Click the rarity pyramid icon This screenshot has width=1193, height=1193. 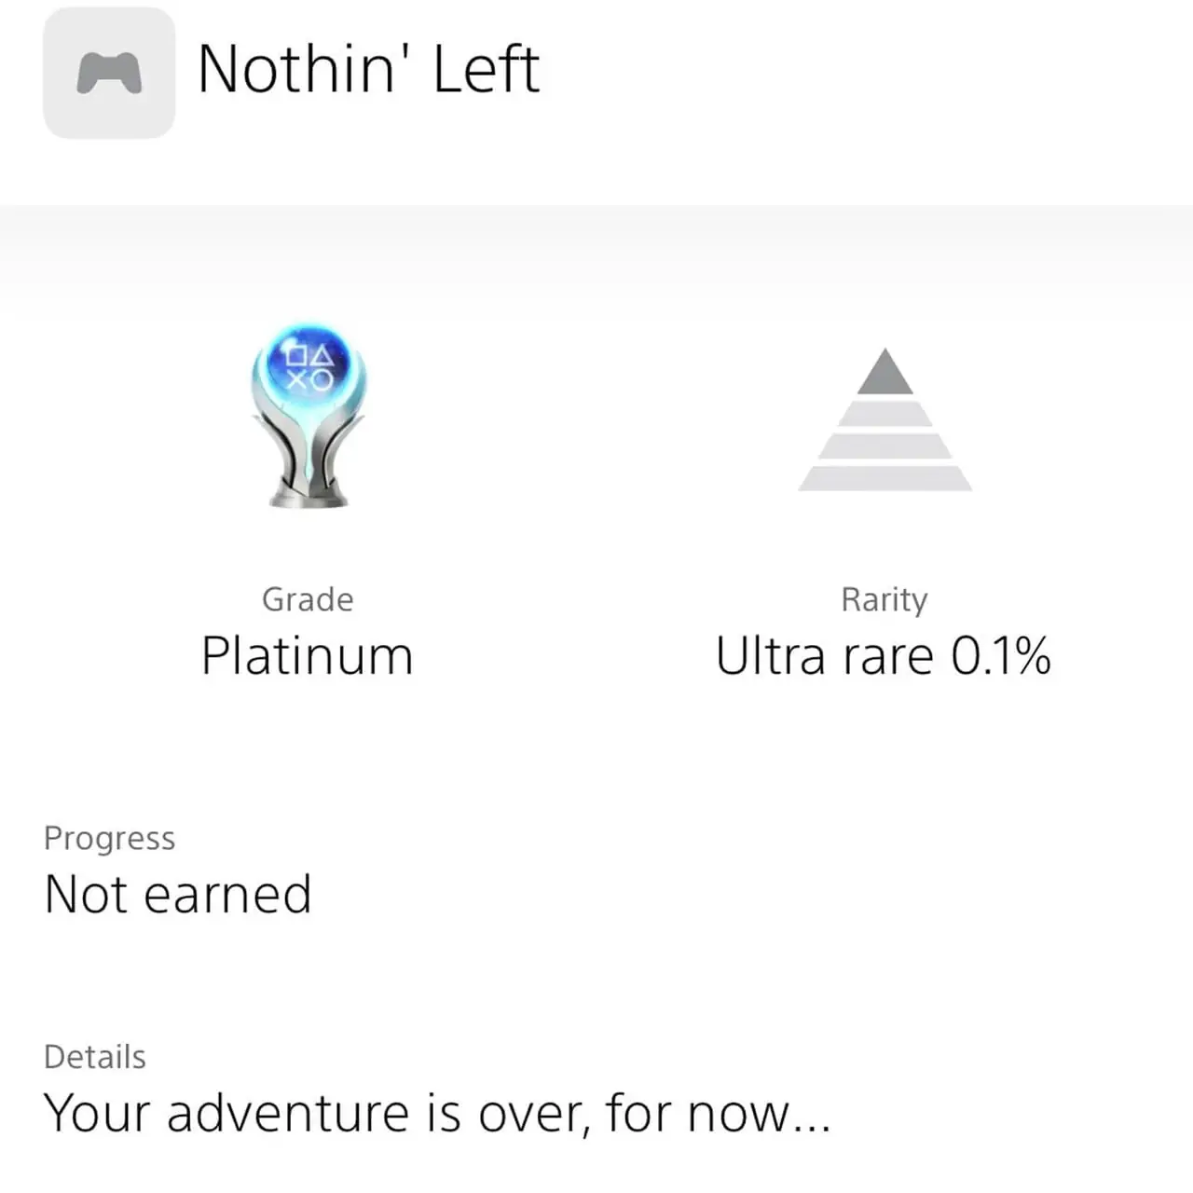(x=884, y=419)
